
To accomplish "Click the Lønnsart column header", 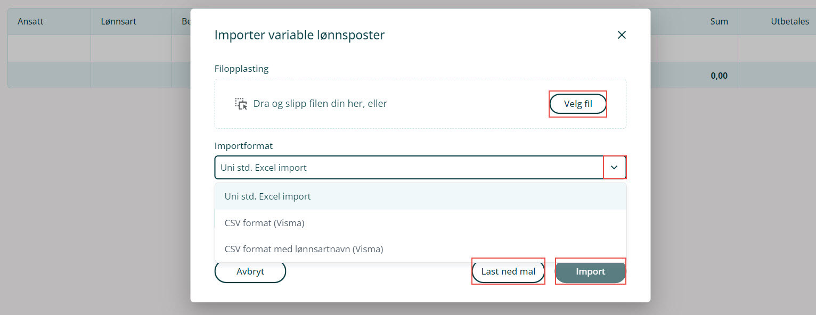I will tap(118, 22).
